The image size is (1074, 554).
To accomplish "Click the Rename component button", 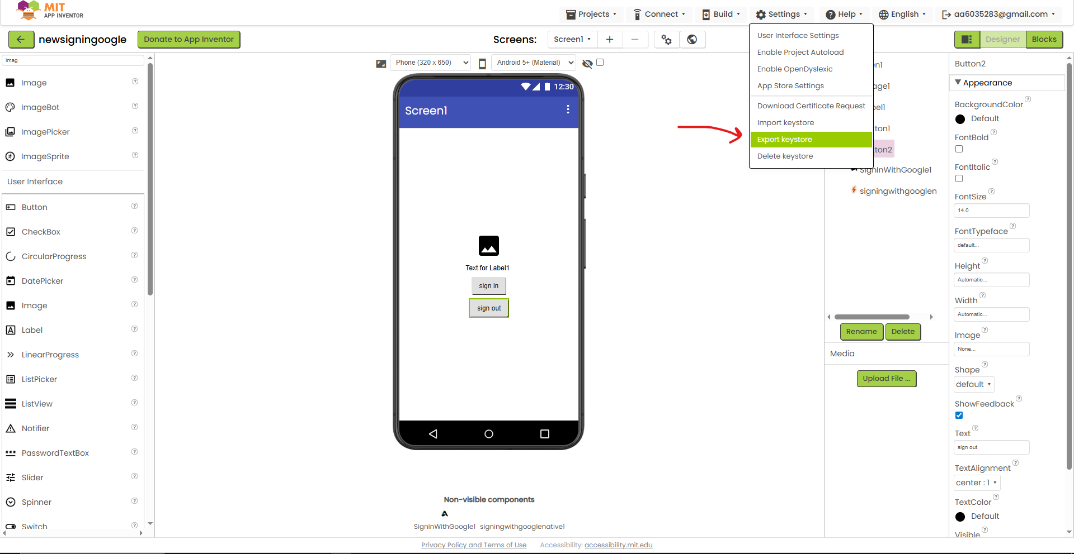I will (x=861, y=332).
